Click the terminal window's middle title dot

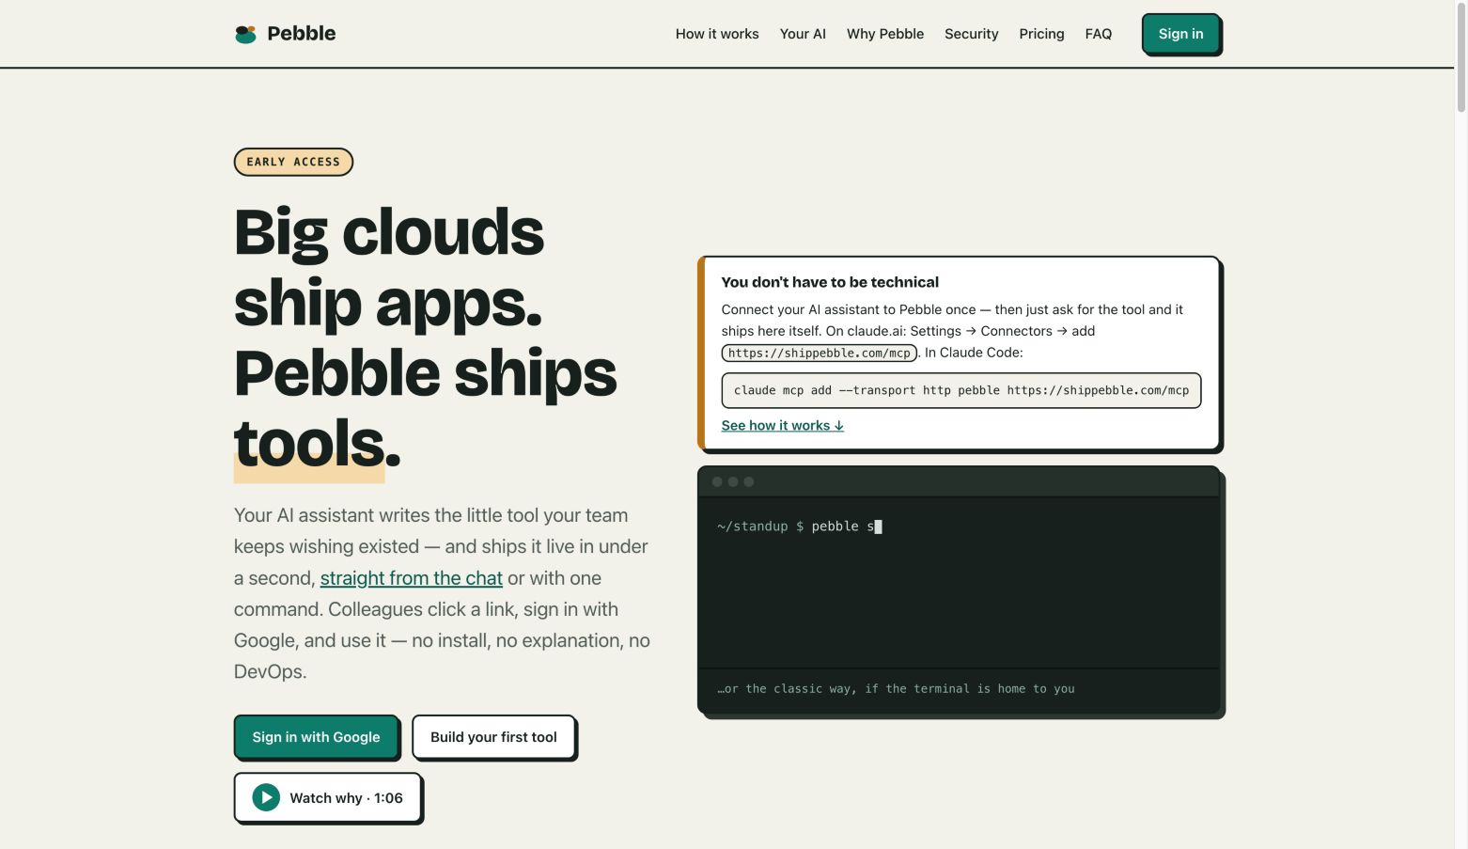733,481
